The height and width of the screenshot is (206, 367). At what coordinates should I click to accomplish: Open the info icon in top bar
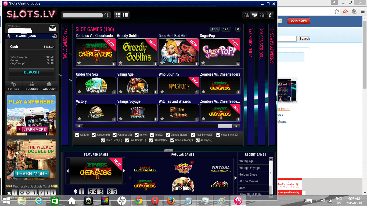coord(270,15)
